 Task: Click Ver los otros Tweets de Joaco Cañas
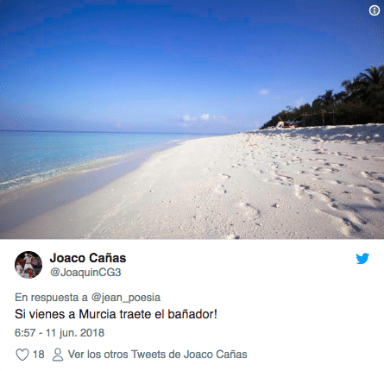coord(157,355)
